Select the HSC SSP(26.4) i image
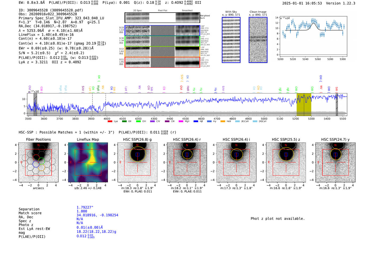Screen dimensions: 374x255 click(x=236, y=162)
